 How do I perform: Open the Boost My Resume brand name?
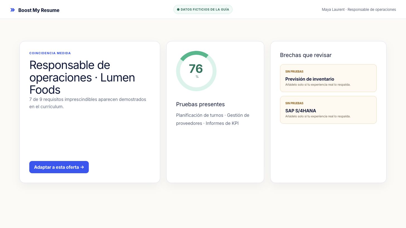39,10
